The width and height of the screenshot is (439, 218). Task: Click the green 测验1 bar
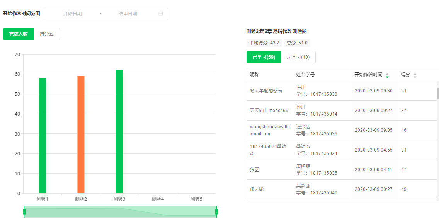click(x=43, y=135)
